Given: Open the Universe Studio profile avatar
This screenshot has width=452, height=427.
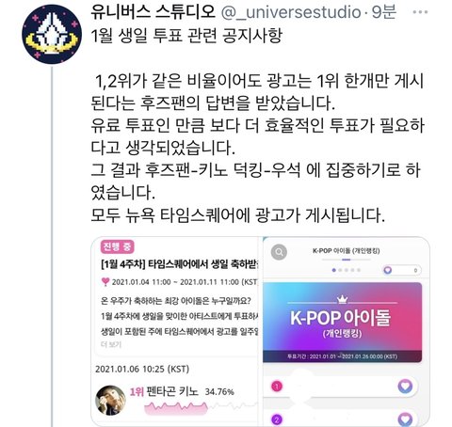Looking at the screenshot, I should point(52,34).
